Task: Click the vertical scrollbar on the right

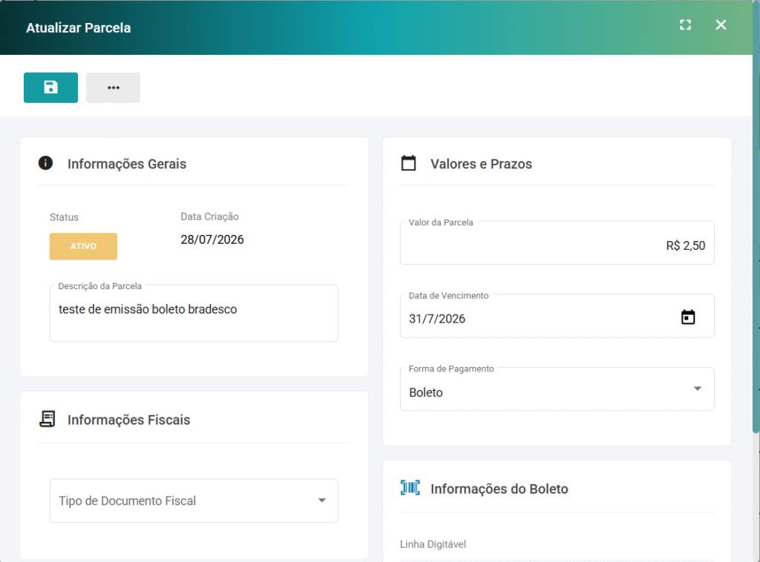Action: pyautogui.click(x=756, y=218)
